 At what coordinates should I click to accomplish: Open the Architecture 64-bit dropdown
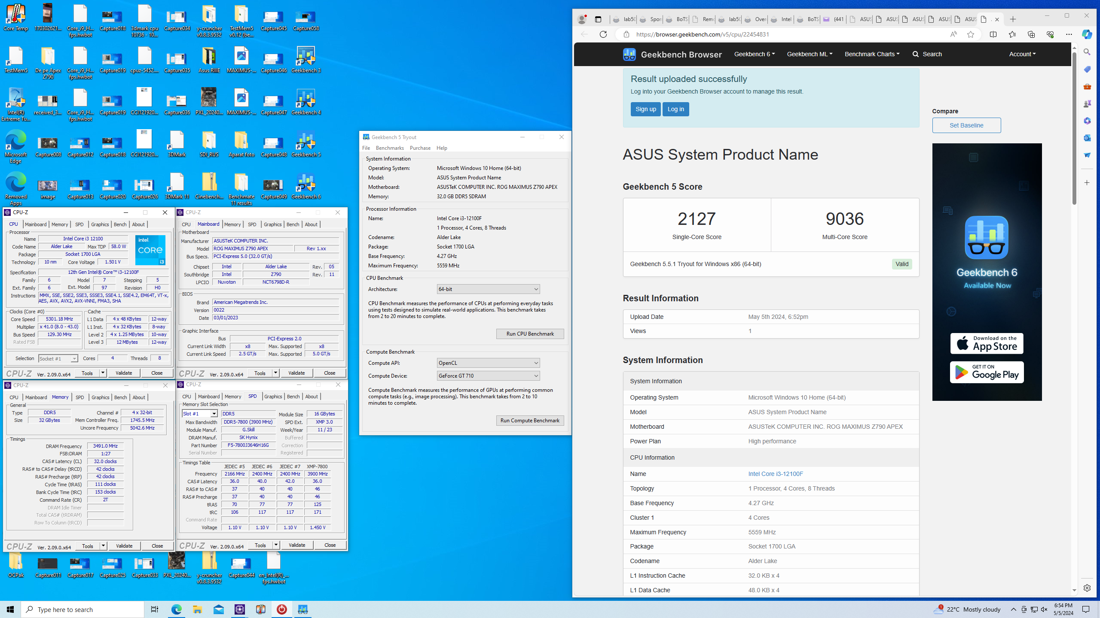pyautogui.click(x=488, y=289)
